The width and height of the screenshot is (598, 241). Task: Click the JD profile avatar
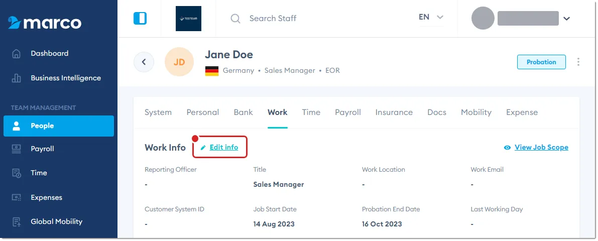pyautogui.click(x=179, y=62)
